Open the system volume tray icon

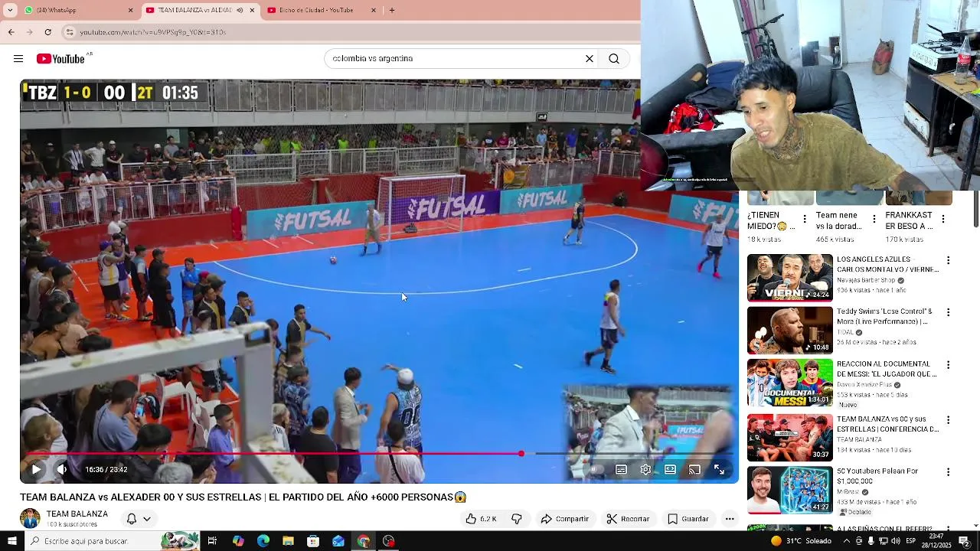click(x=895, y=541)
